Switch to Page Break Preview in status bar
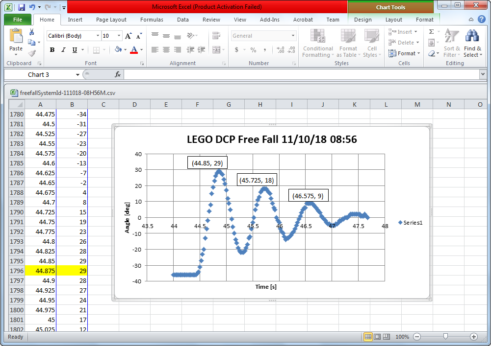491x346 pixels. click(x=387, y=337)
